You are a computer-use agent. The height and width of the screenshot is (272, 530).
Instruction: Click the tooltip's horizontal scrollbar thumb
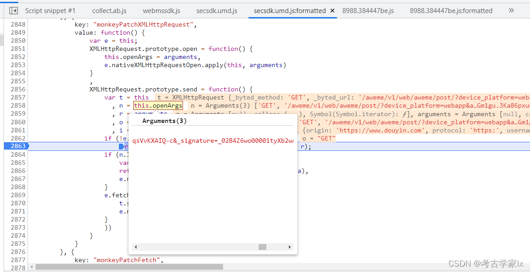pos(263,247)
